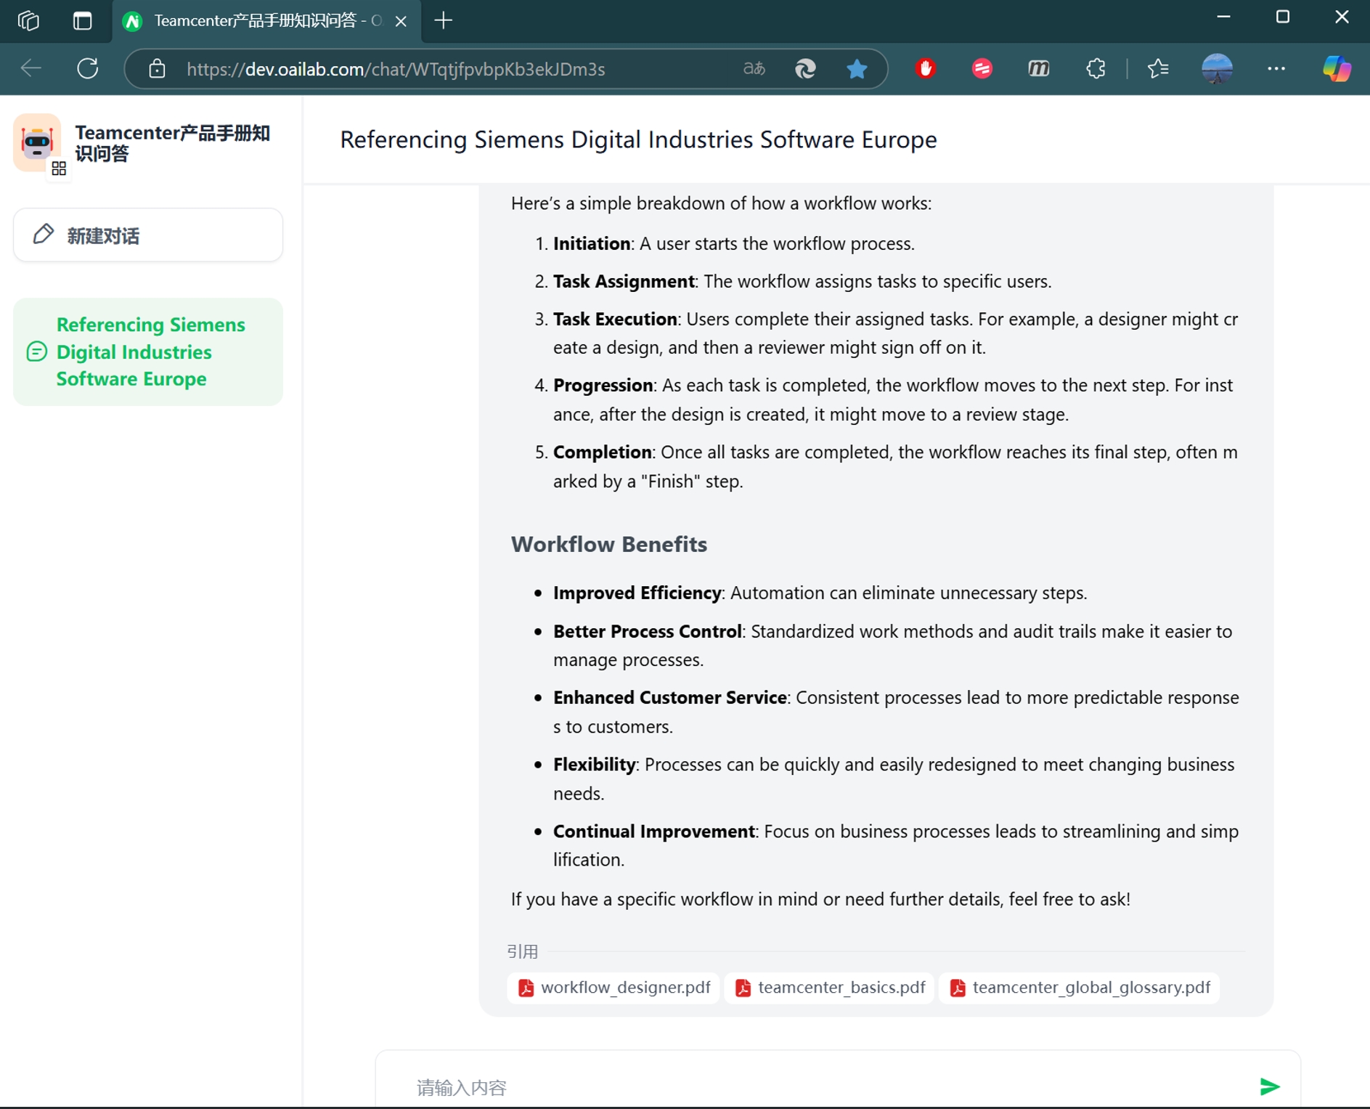
Task: Send the message with green arrow
Action: click(1269, 1086)
